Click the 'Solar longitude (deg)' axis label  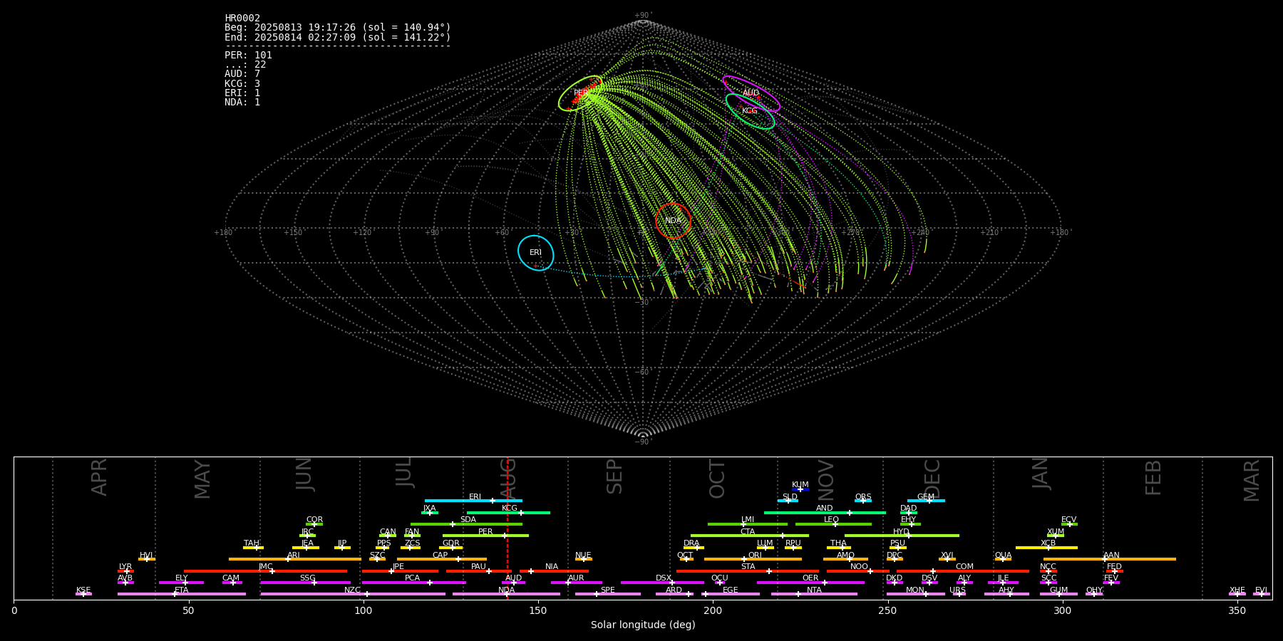643,625
